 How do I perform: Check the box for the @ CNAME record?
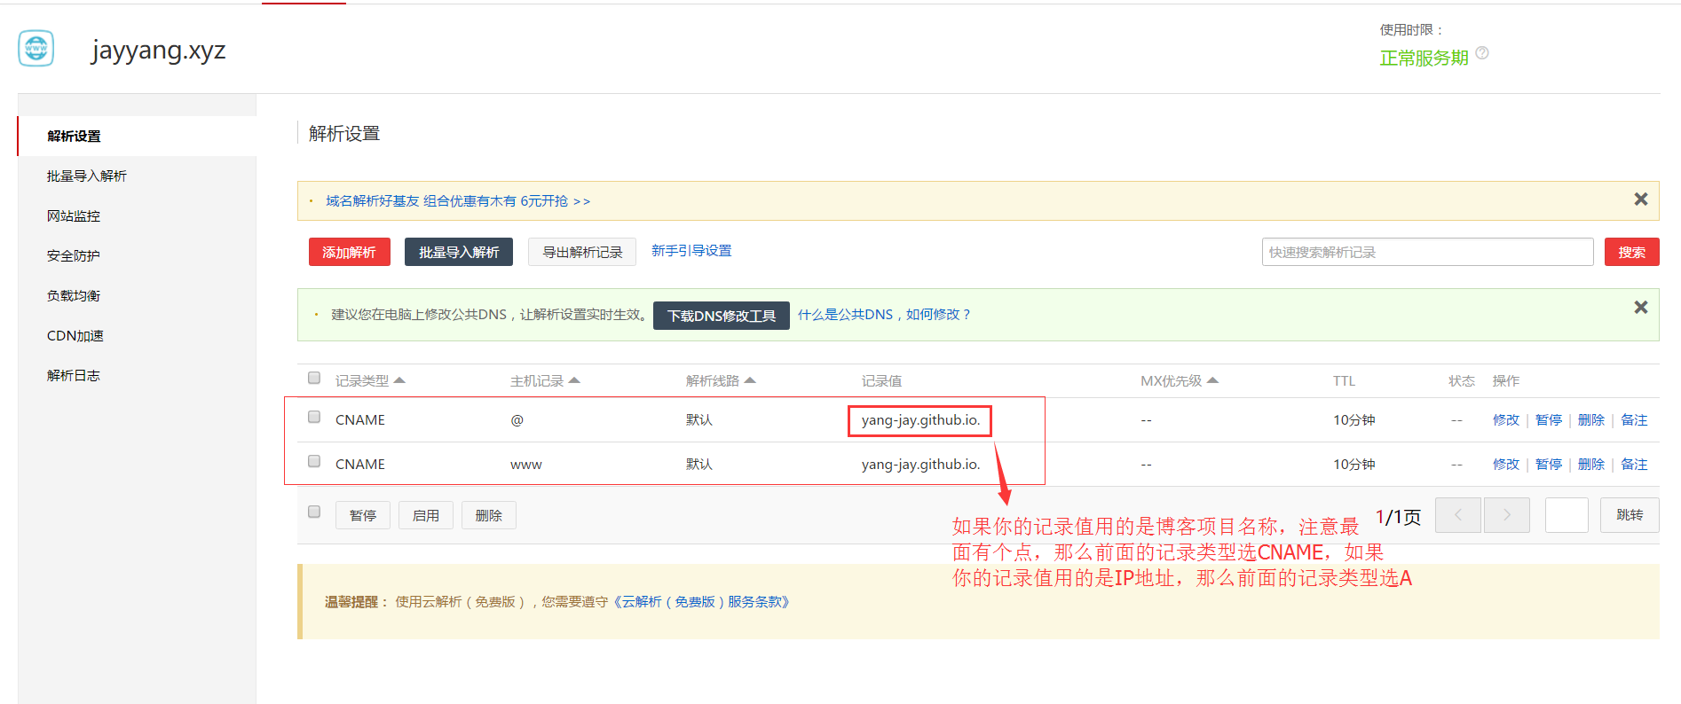point(314,417)
